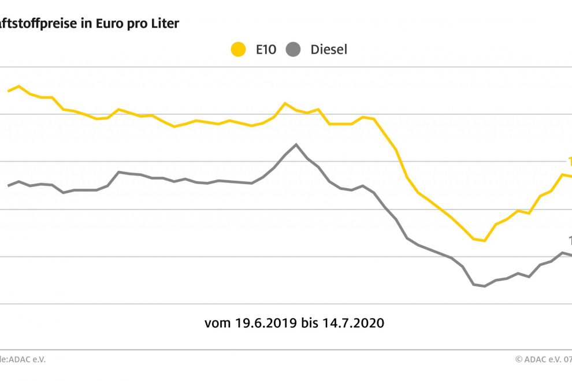Click the lowest point of the Diesel line
The image size is (572, 381).
coord(484,286)
